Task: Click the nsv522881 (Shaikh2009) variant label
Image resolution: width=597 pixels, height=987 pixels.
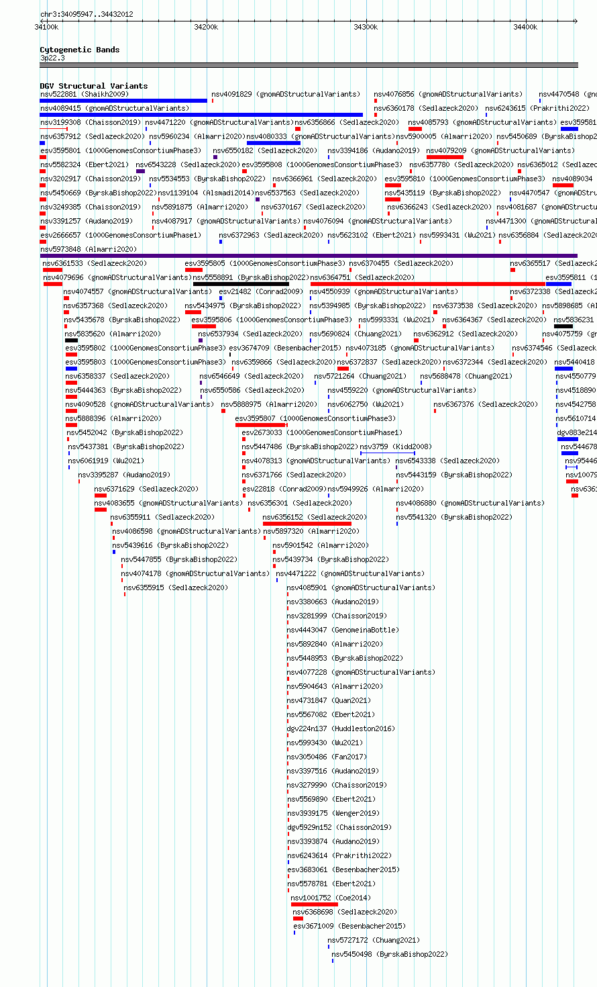Action: point(84,95)
